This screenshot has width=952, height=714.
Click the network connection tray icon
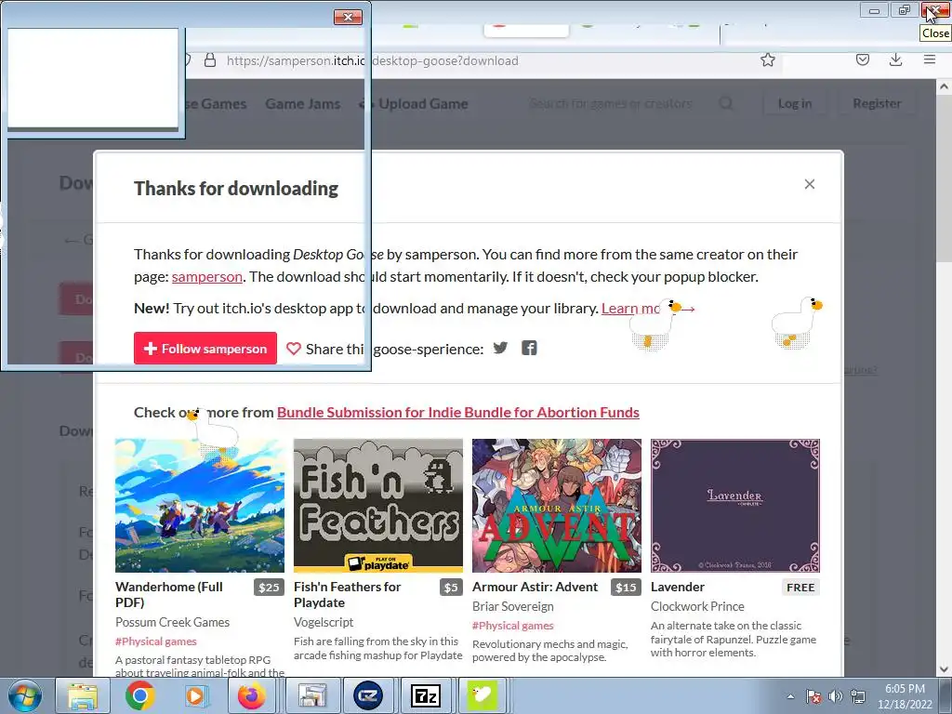[858, 696]
